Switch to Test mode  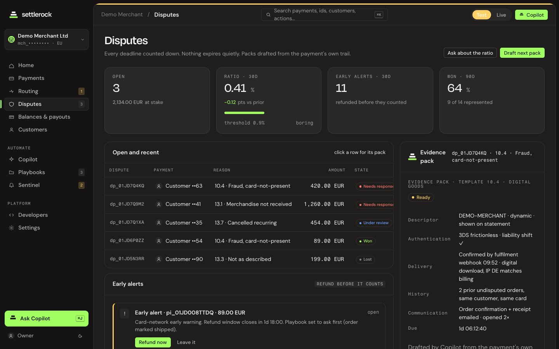pos(482,15)
